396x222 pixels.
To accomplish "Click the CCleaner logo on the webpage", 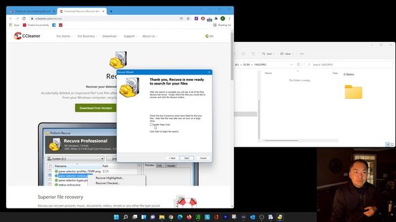I will [x=27, y=36].
